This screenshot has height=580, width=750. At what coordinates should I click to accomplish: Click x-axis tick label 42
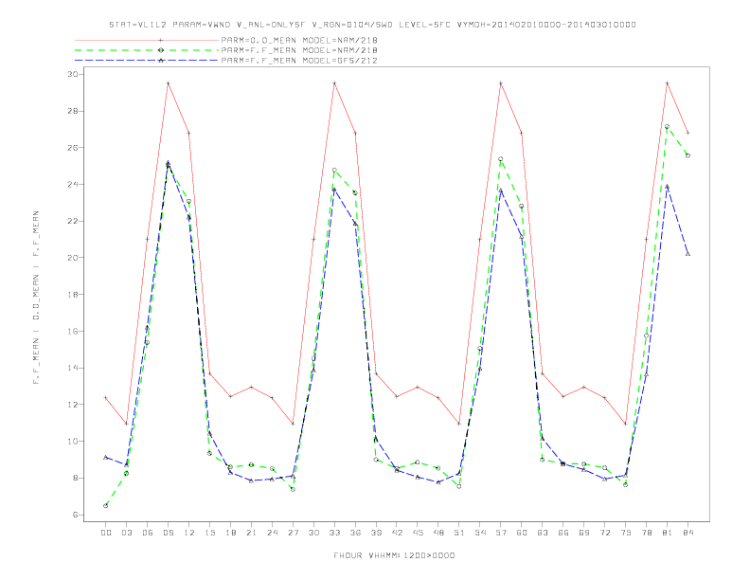coord(397,533)
